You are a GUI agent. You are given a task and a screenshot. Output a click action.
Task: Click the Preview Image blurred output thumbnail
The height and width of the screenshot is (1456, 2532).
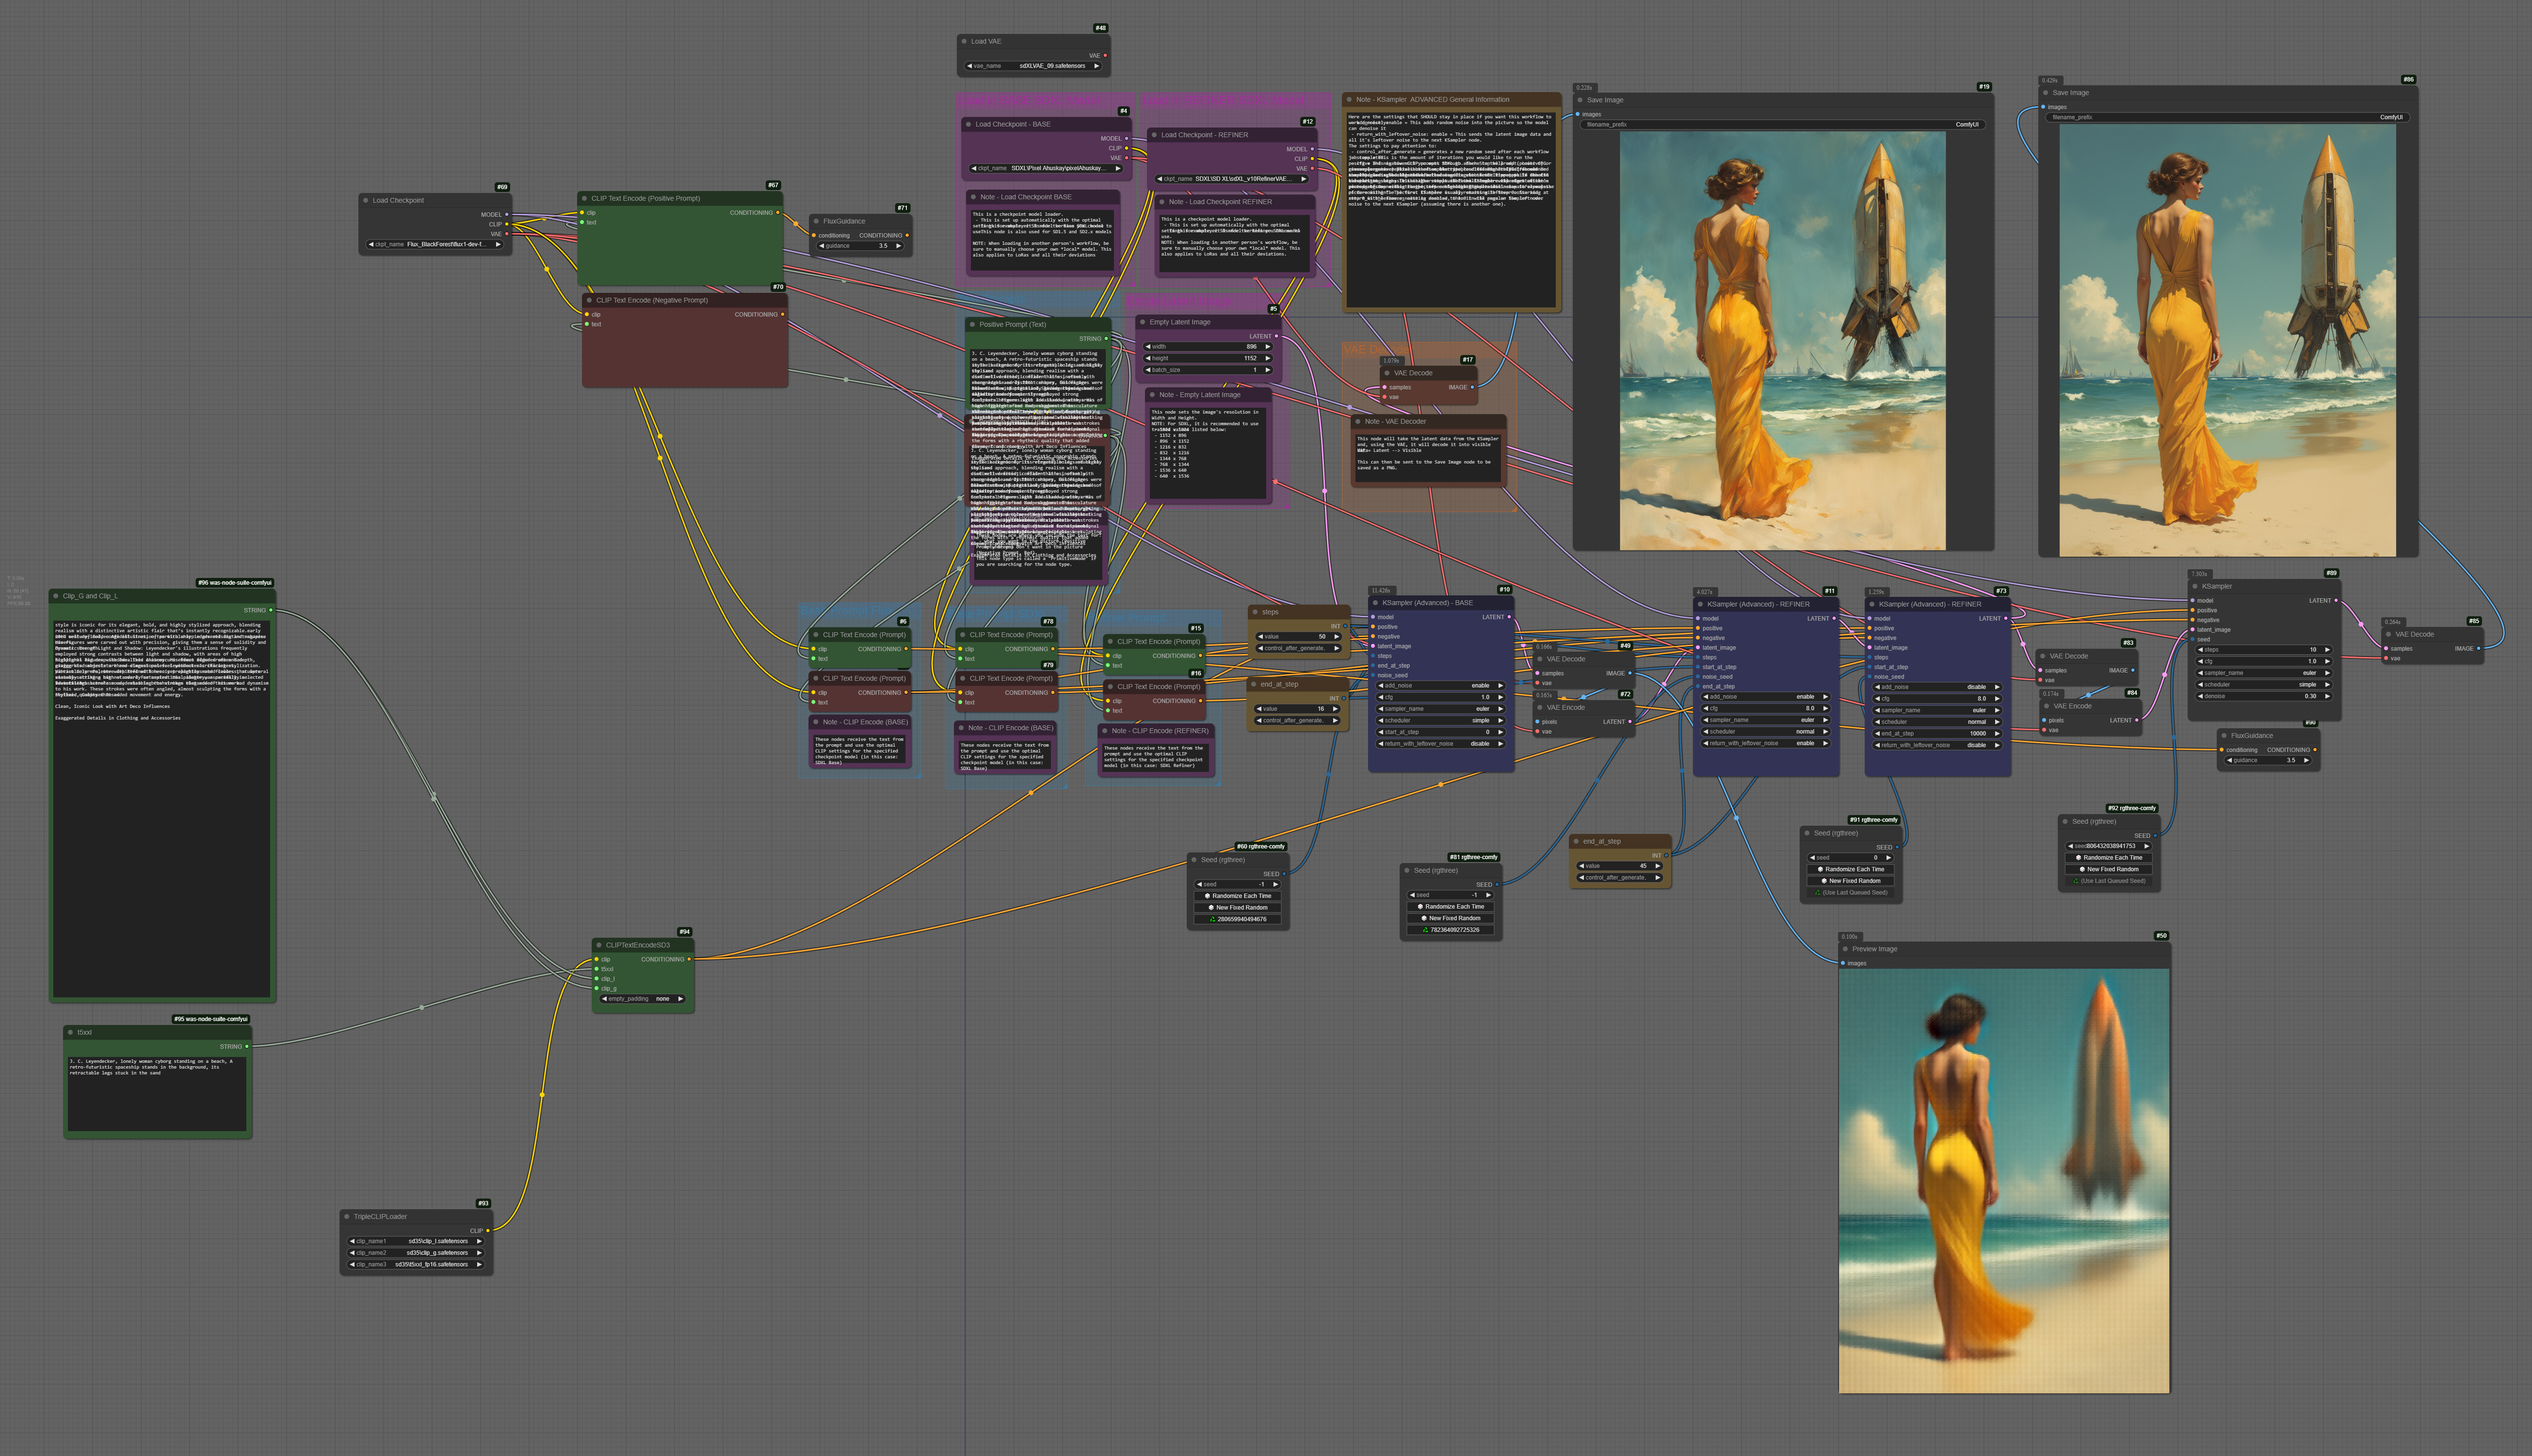(2004, 1181)
